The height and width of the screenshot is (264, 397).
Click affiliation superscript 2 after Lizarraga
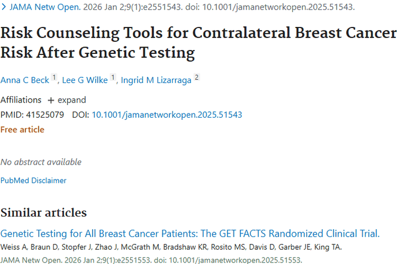(x=196, y=78)
